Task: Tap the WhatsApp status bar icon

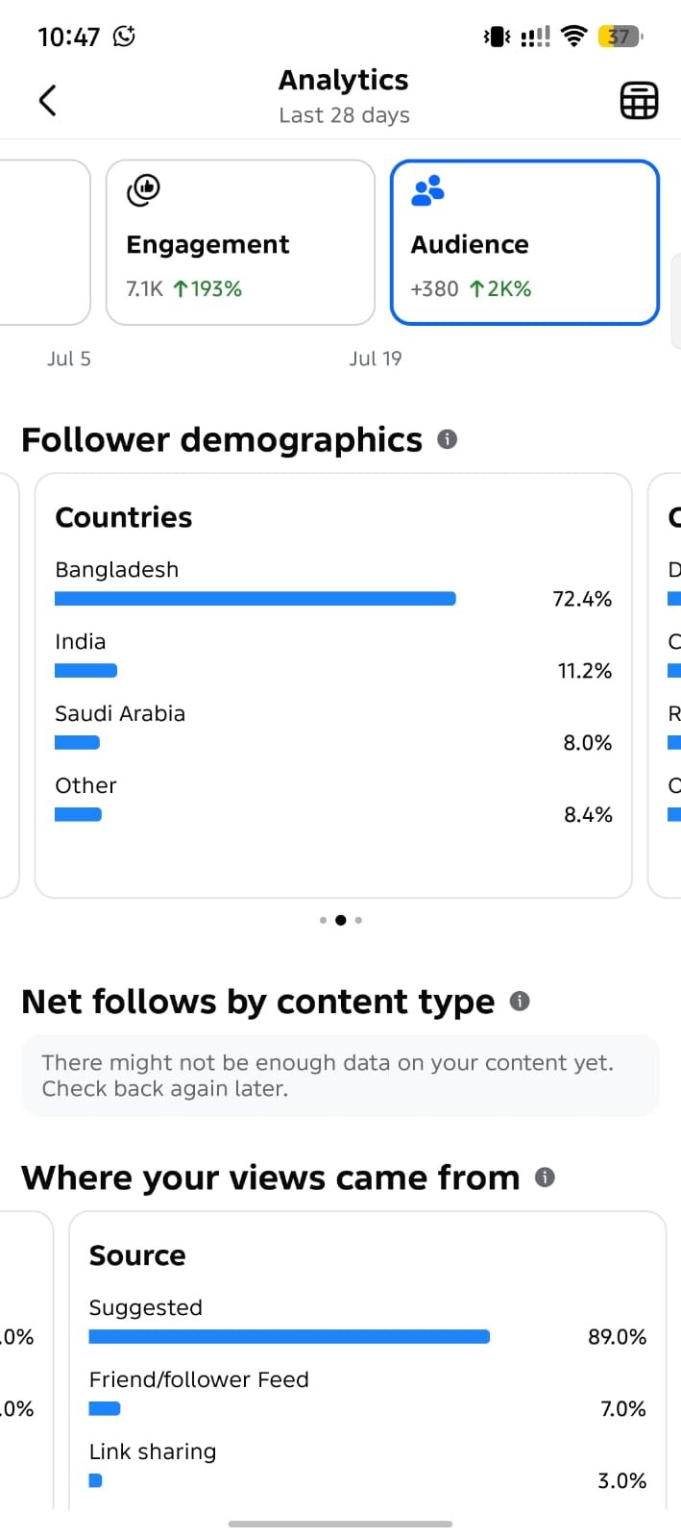Action: pos(124,37)
